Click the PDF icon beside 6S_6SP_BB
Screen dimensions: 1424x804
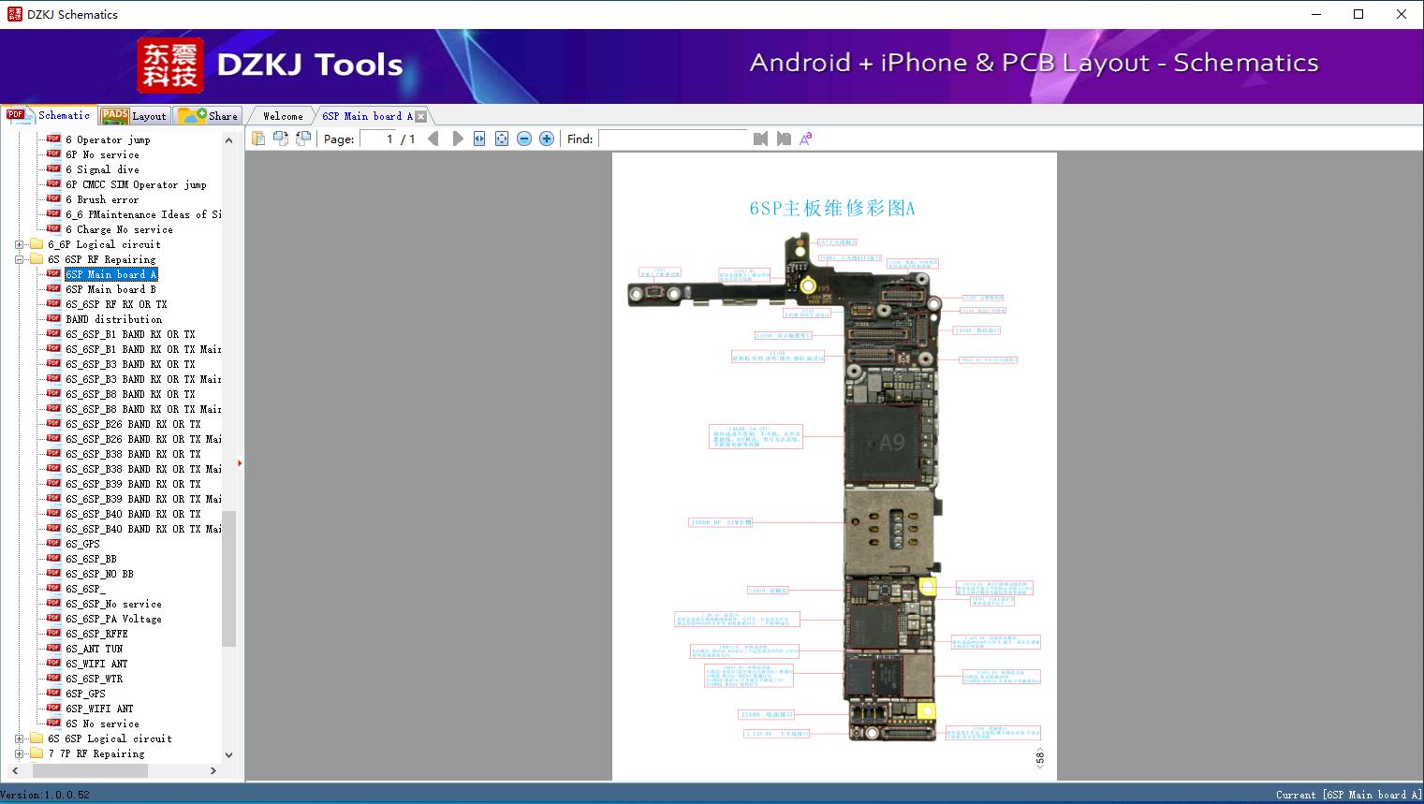(53, 558)
